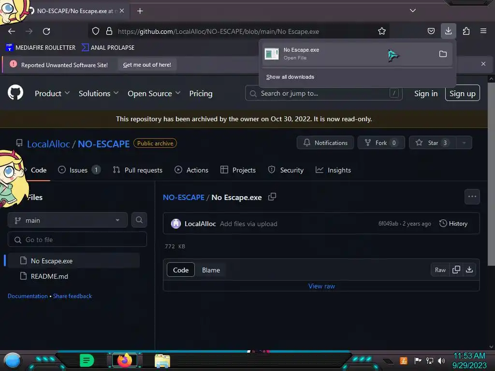Viewport: 495px width, 371px height.
Task: Open a new browser tab
Action: pyautogui.click(x=140, y=11)
